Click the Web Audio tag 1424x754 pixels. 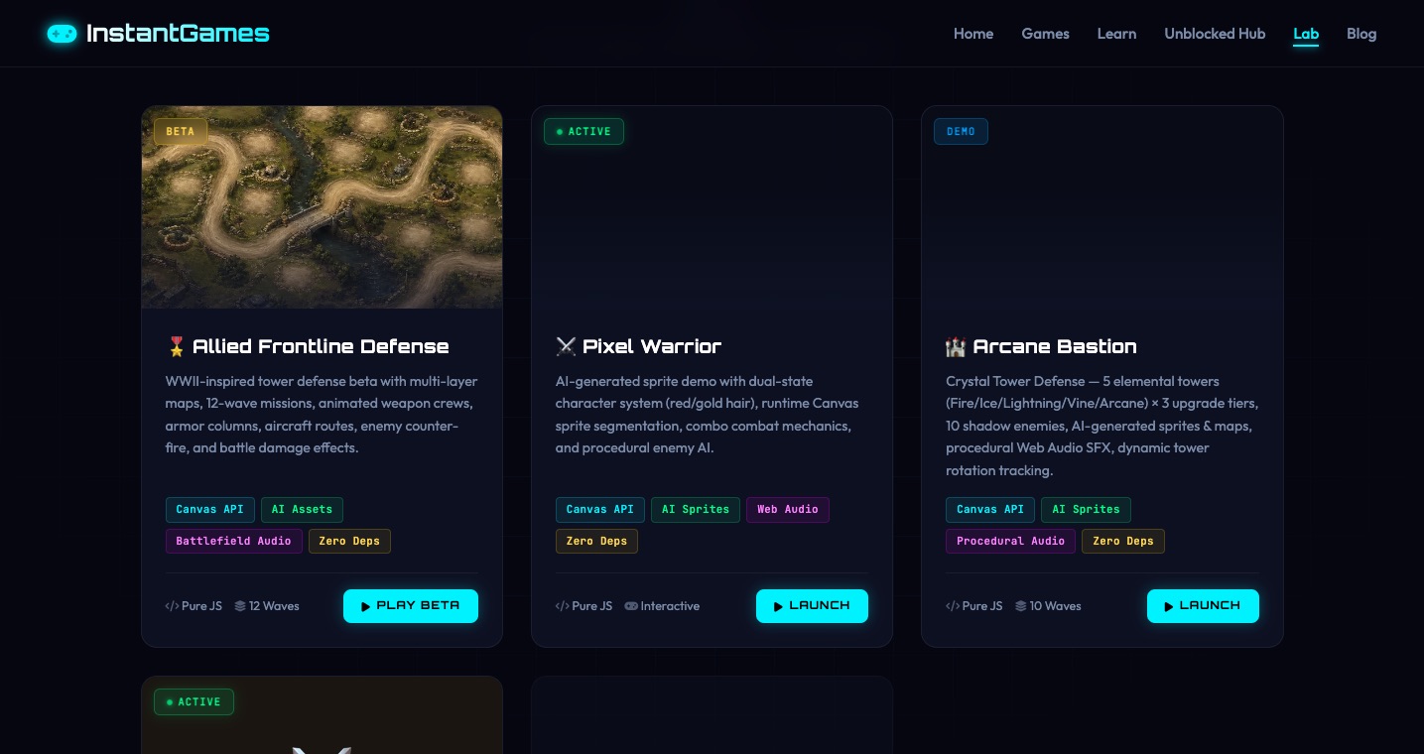coord(788,510)
